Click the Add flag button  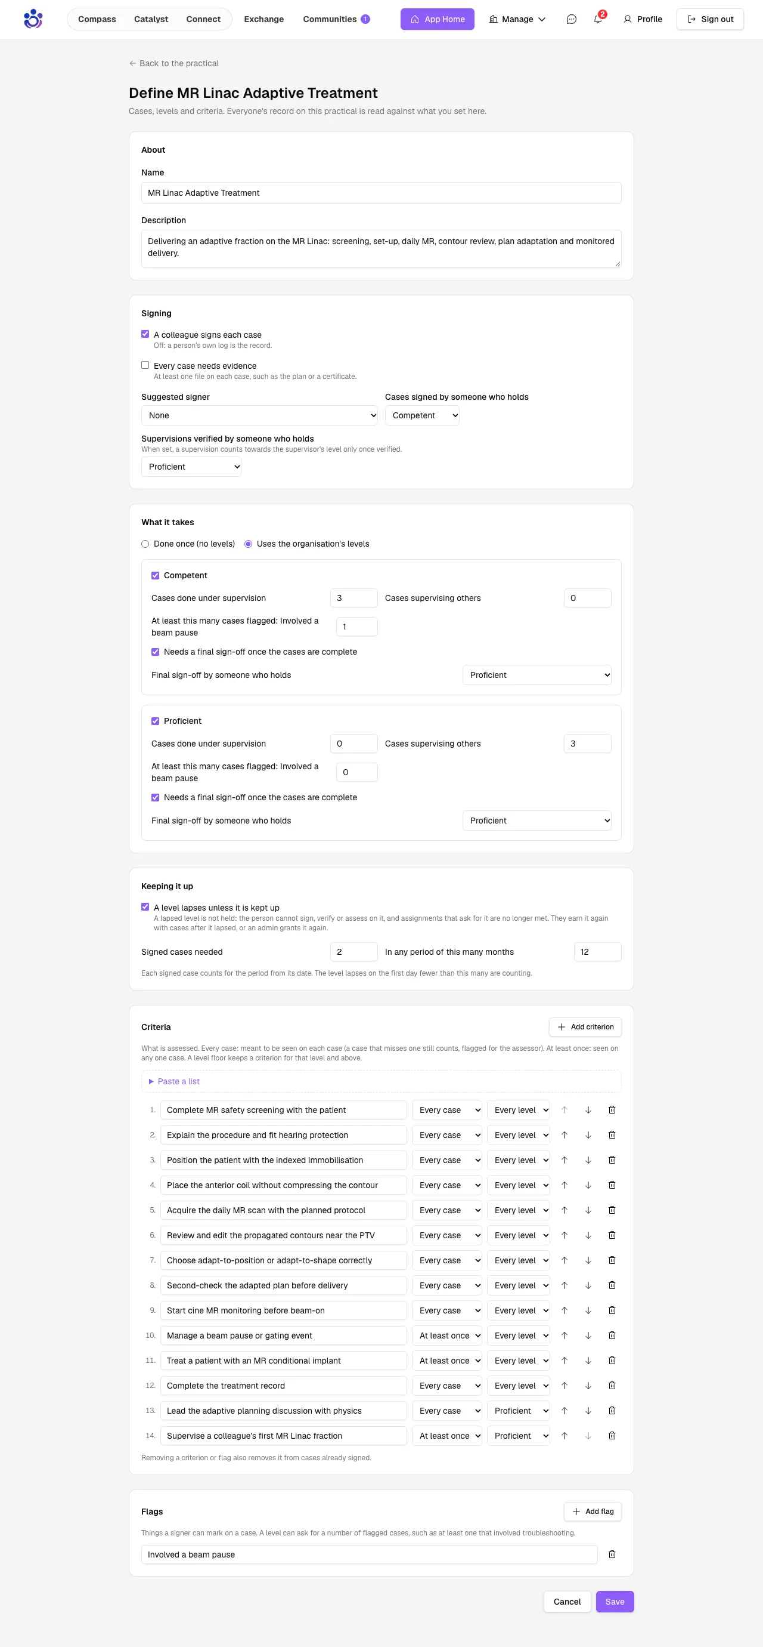tap(593, 1512)
